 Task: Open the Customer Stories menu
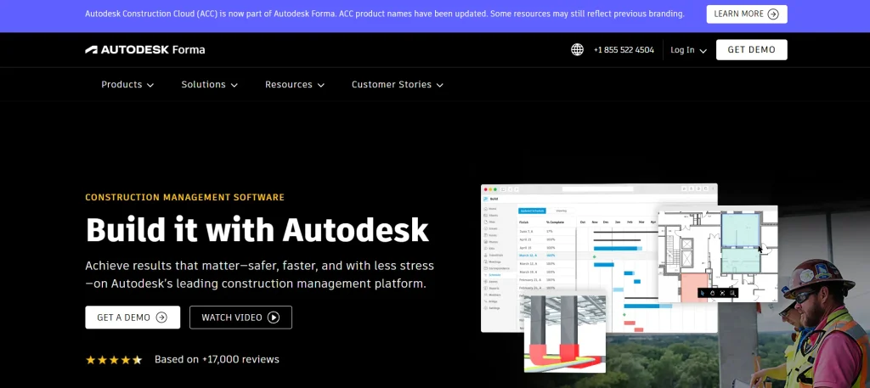398,84
